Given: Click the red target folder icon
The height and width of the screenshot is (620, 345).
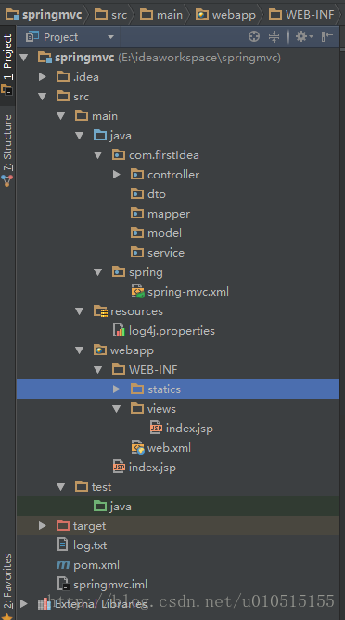Looking at the screenshot, I should click(63, 525).
